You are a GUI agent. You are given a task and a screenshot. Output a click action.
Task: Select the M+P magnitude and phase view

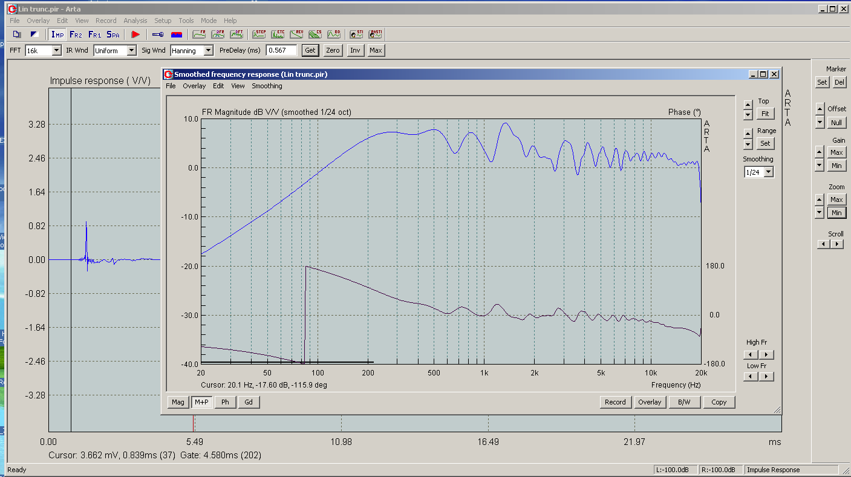tap(201, 402)
